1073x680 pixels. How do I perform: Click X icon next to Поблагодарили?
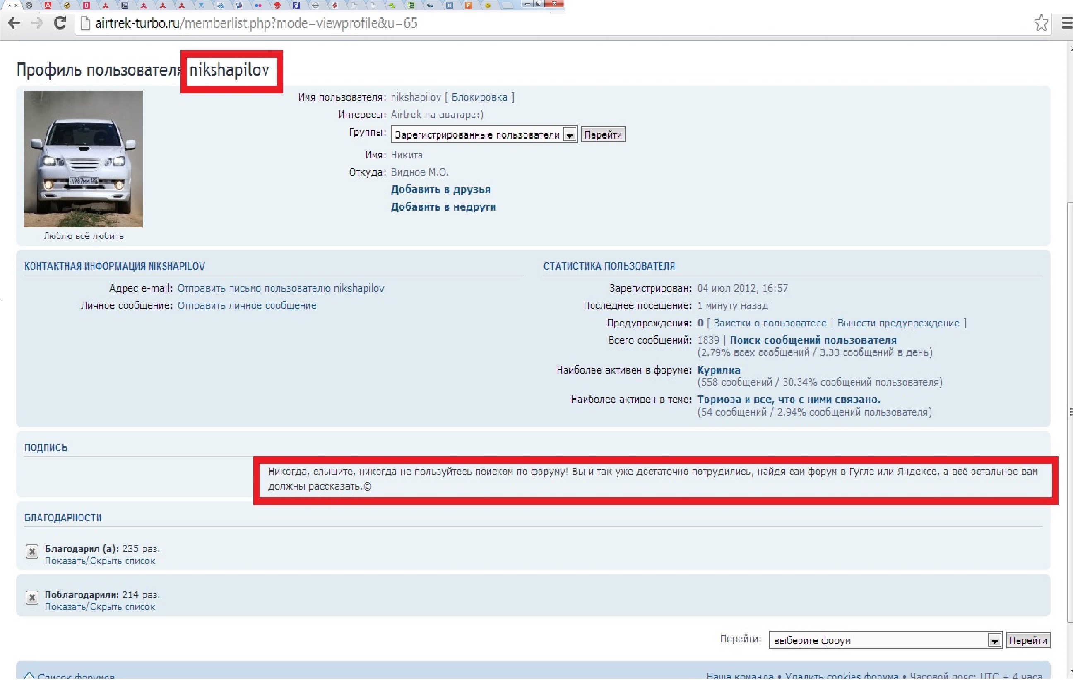tap(32, 598)
